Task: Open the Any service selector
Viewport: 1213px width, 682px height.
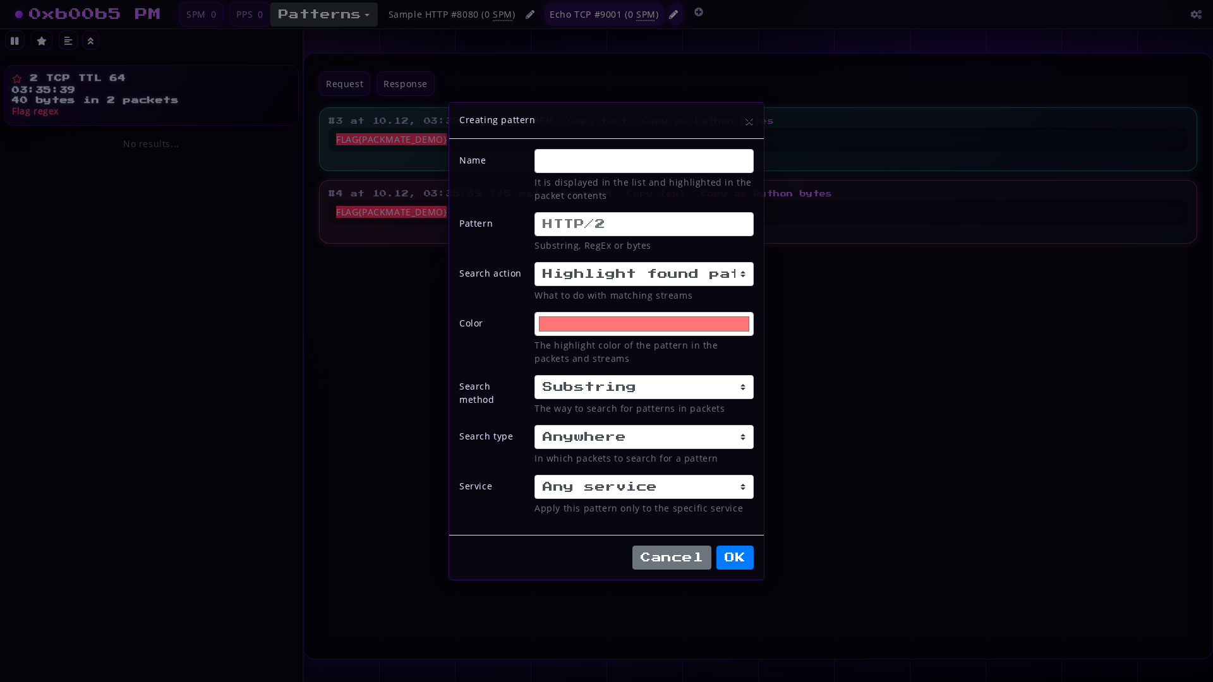Action: (x=643, y=486)
